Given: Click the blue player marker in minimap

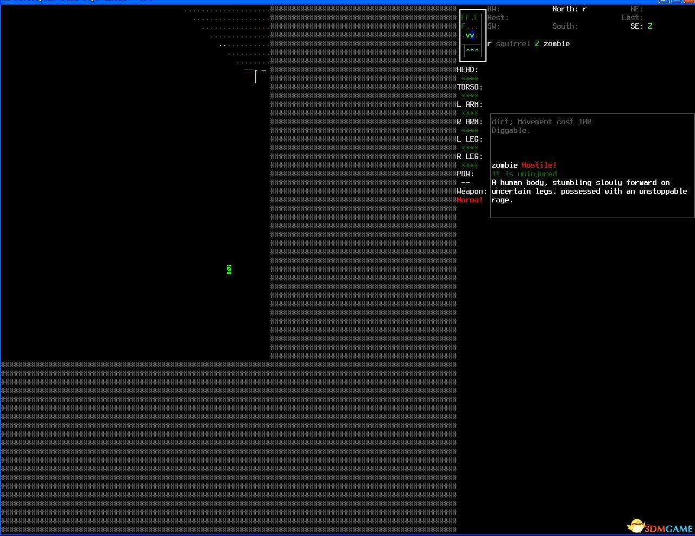Looking at the screenshot, I should (472, 36).
